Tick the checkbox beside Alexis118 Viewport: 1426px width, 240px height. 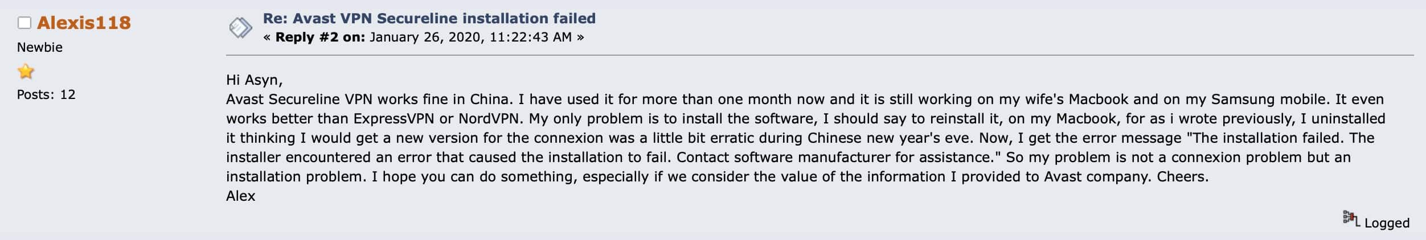(x=24, y=23)
